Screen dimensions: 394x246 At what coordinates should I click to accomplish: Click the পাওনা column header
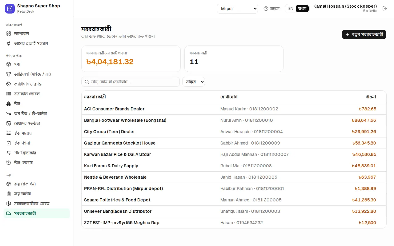click(371, 97)
